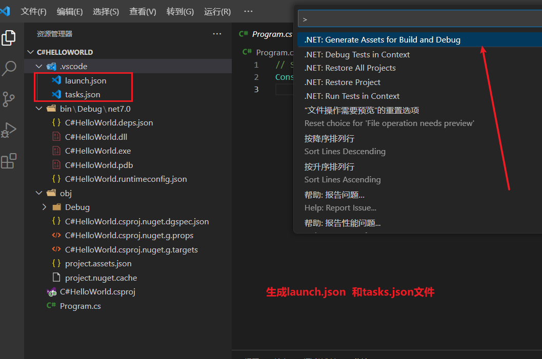Focus the command palette input field
This screenshot has width=542, height=359.
(419, 19)
